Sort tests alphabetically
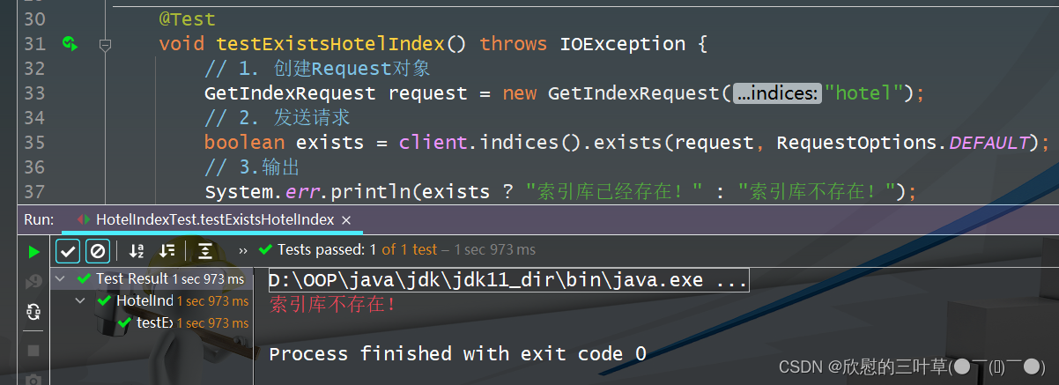The width and height of the screenshot is (1059, 385). tap(137, 250)
